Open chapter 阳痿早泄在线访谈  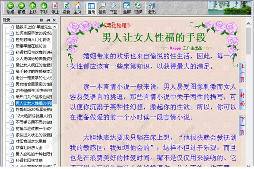[x=31, y=46]
